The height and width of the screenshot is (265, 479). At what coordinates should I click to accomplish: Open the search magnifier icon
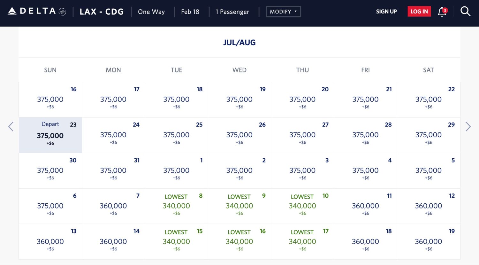point(465,11)
